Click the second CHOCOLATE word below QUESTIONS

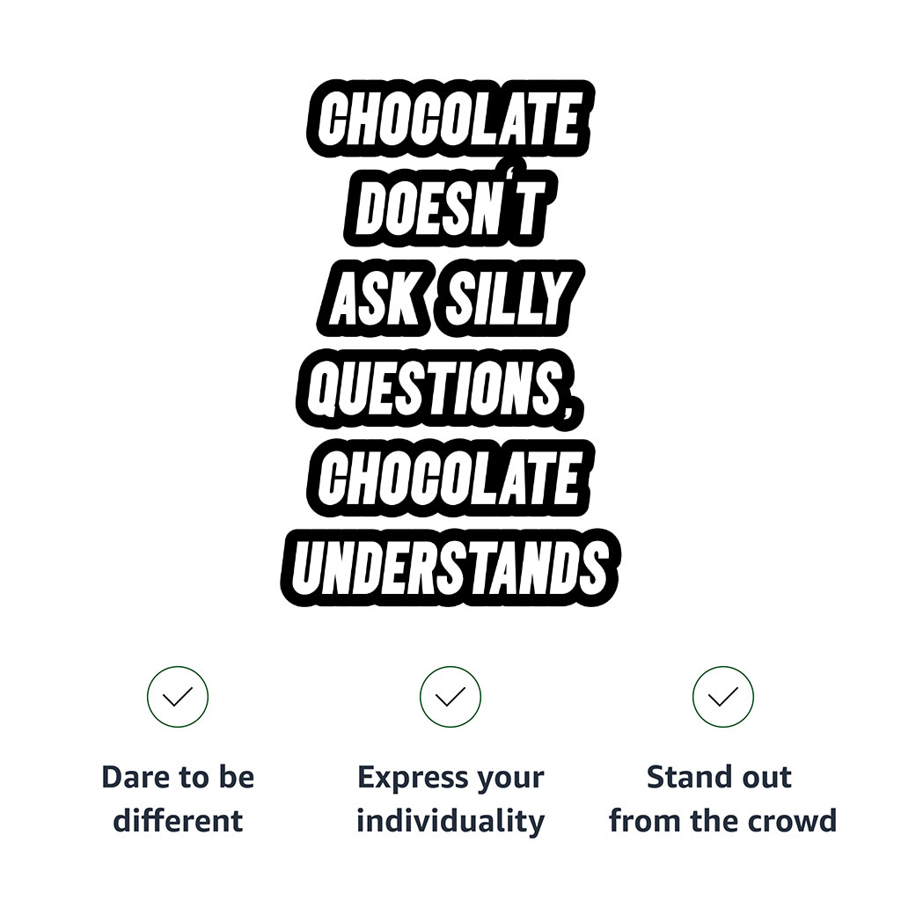tap(450, 478)
